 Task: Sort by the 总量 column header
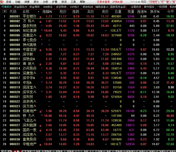point(118,12)
